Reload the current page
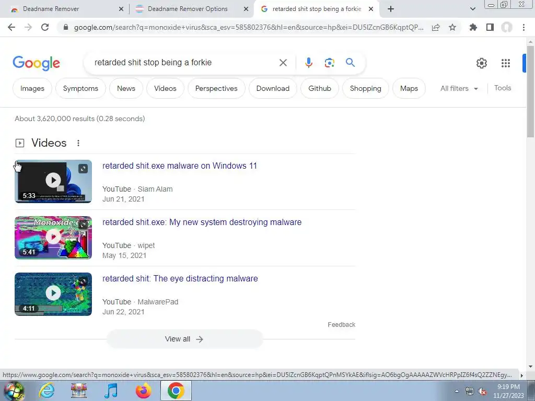The image size is (535, 401). (45, 27)
